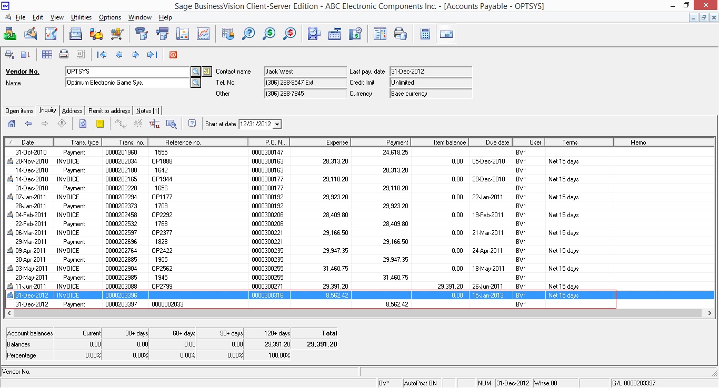
Task: Open the Options menu
Action: [x=110, y=17]
